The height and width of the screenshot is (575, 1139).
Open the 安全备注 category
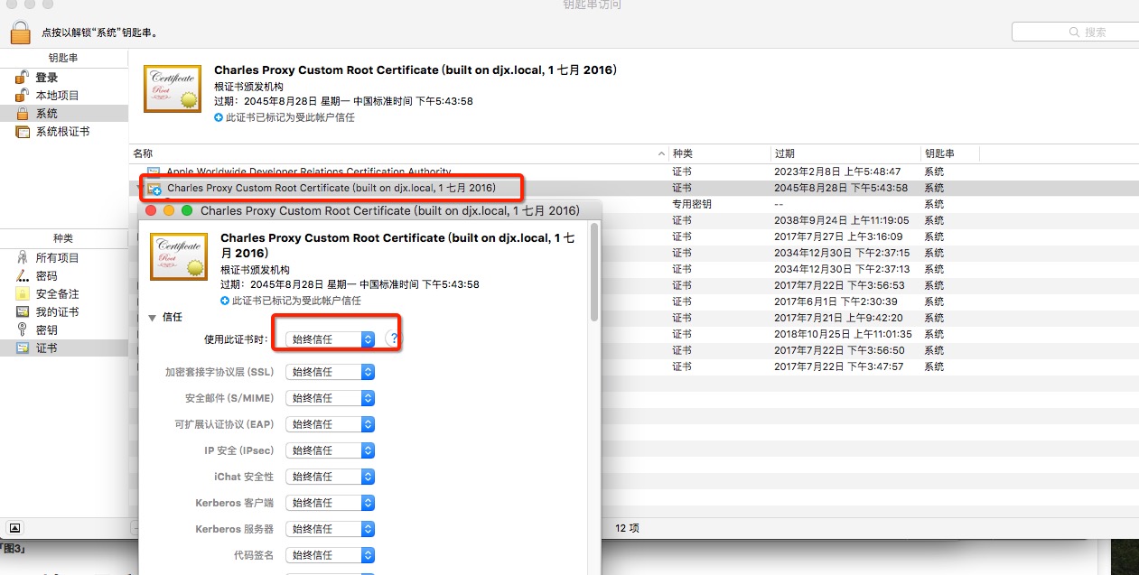pos(57,294)
